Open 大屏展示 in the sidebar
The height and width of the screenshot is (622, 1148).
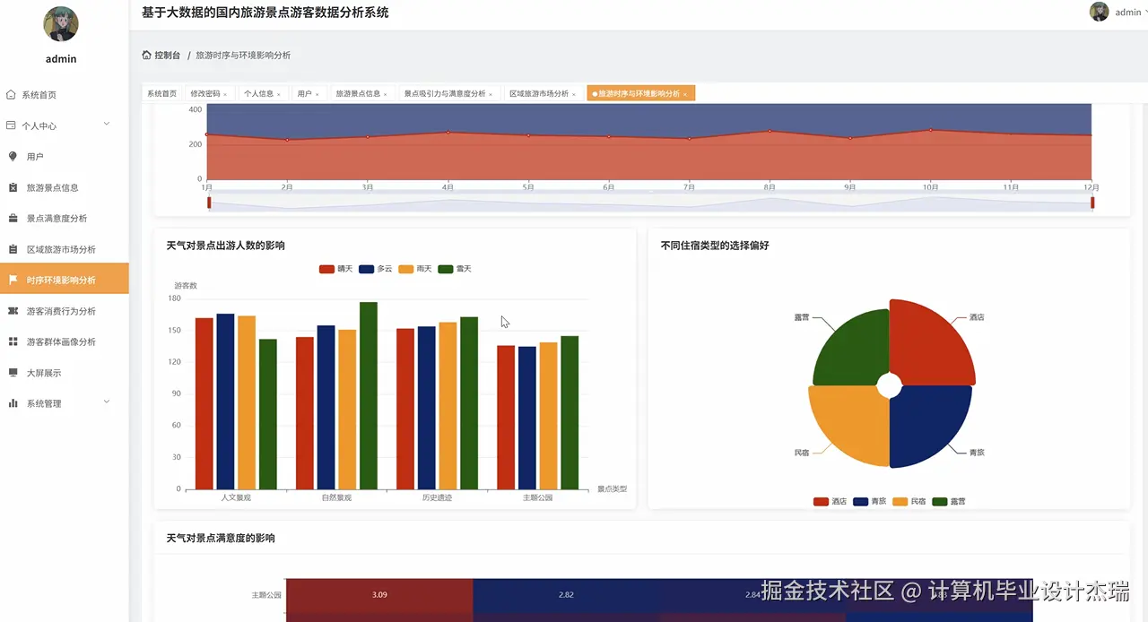pyautogui.click(x=65, y=373)
